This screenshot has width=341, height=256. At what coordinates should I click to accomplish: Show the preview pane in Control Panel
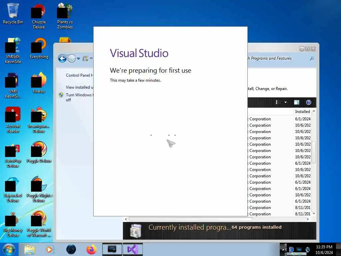tap(296, 102)
